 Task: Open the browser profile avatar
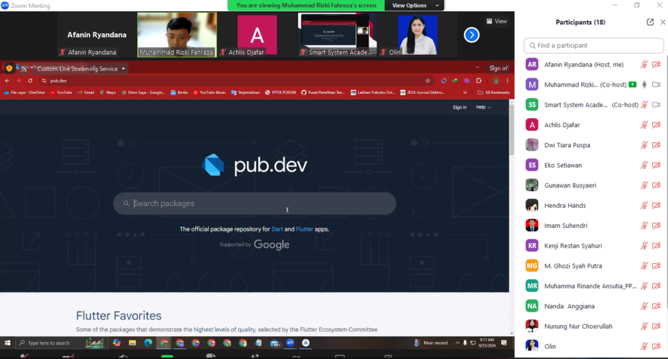(x=496, y=81)
